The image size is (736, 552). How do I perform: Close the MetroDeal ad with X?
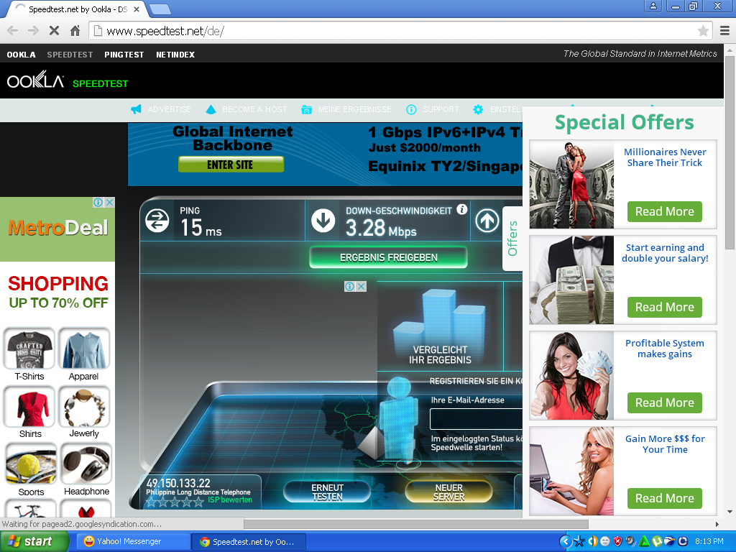pos(109,203)
